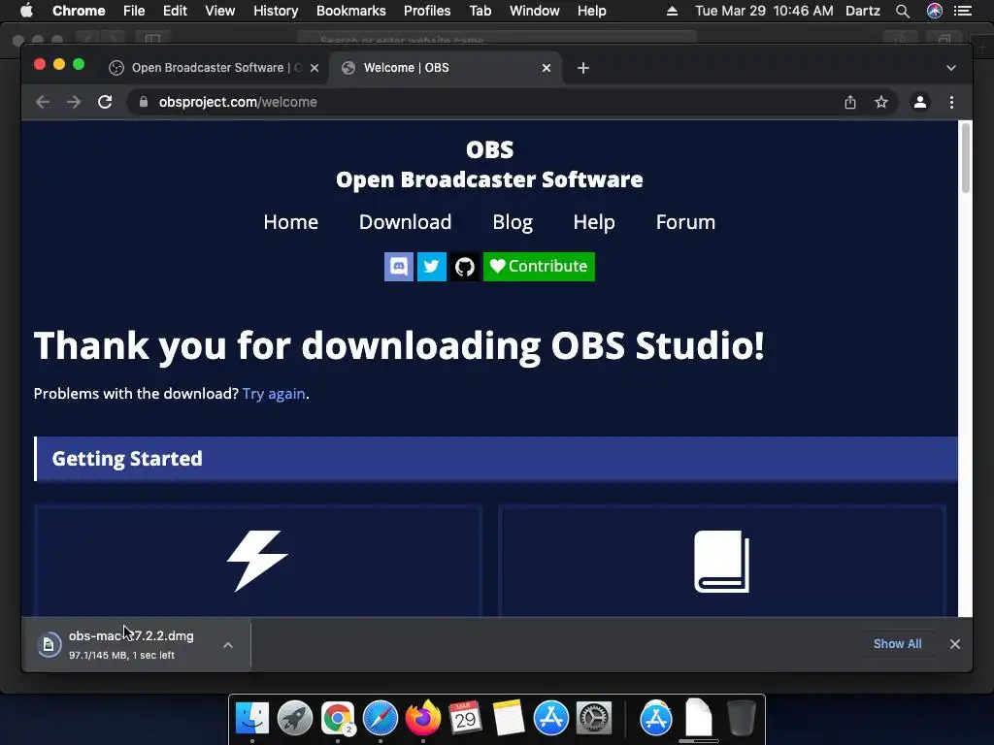Open the Help link in site navigation

pos(594,222)
